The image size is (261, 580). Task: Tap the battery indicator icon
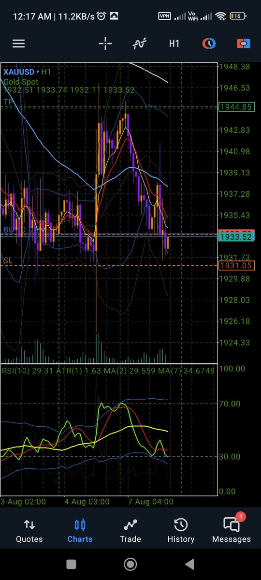point(238,16)
